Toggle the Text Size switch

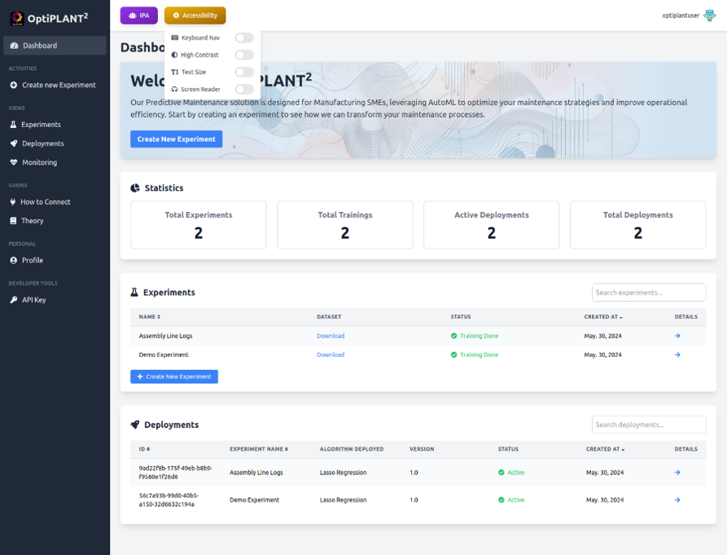click(x=243, y=72)
